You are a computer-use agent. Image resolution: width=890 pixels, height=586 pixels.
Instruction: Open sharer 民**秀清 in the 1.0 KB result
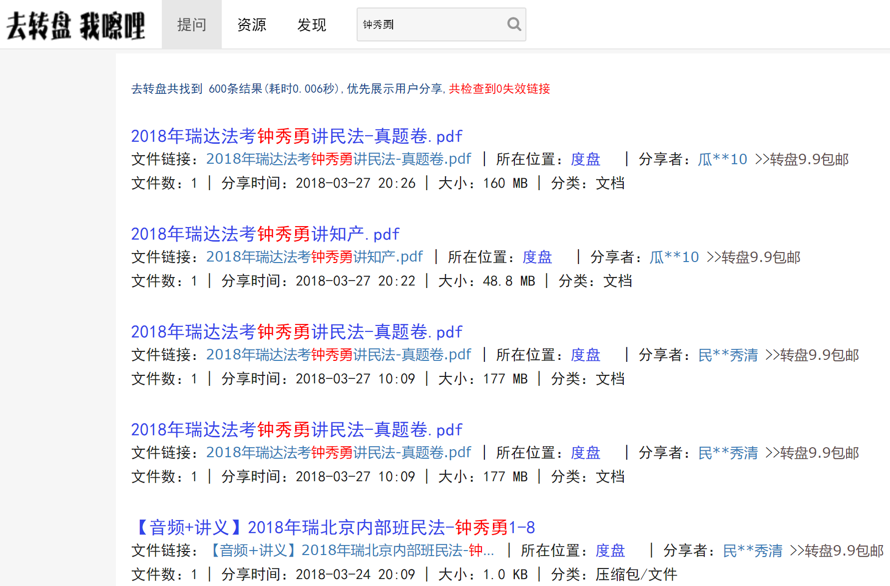(752, 550)
